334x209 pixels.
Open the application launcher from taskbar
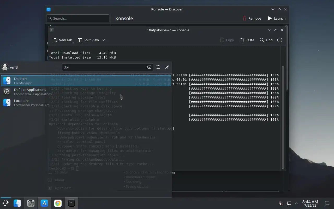(5, 203)
